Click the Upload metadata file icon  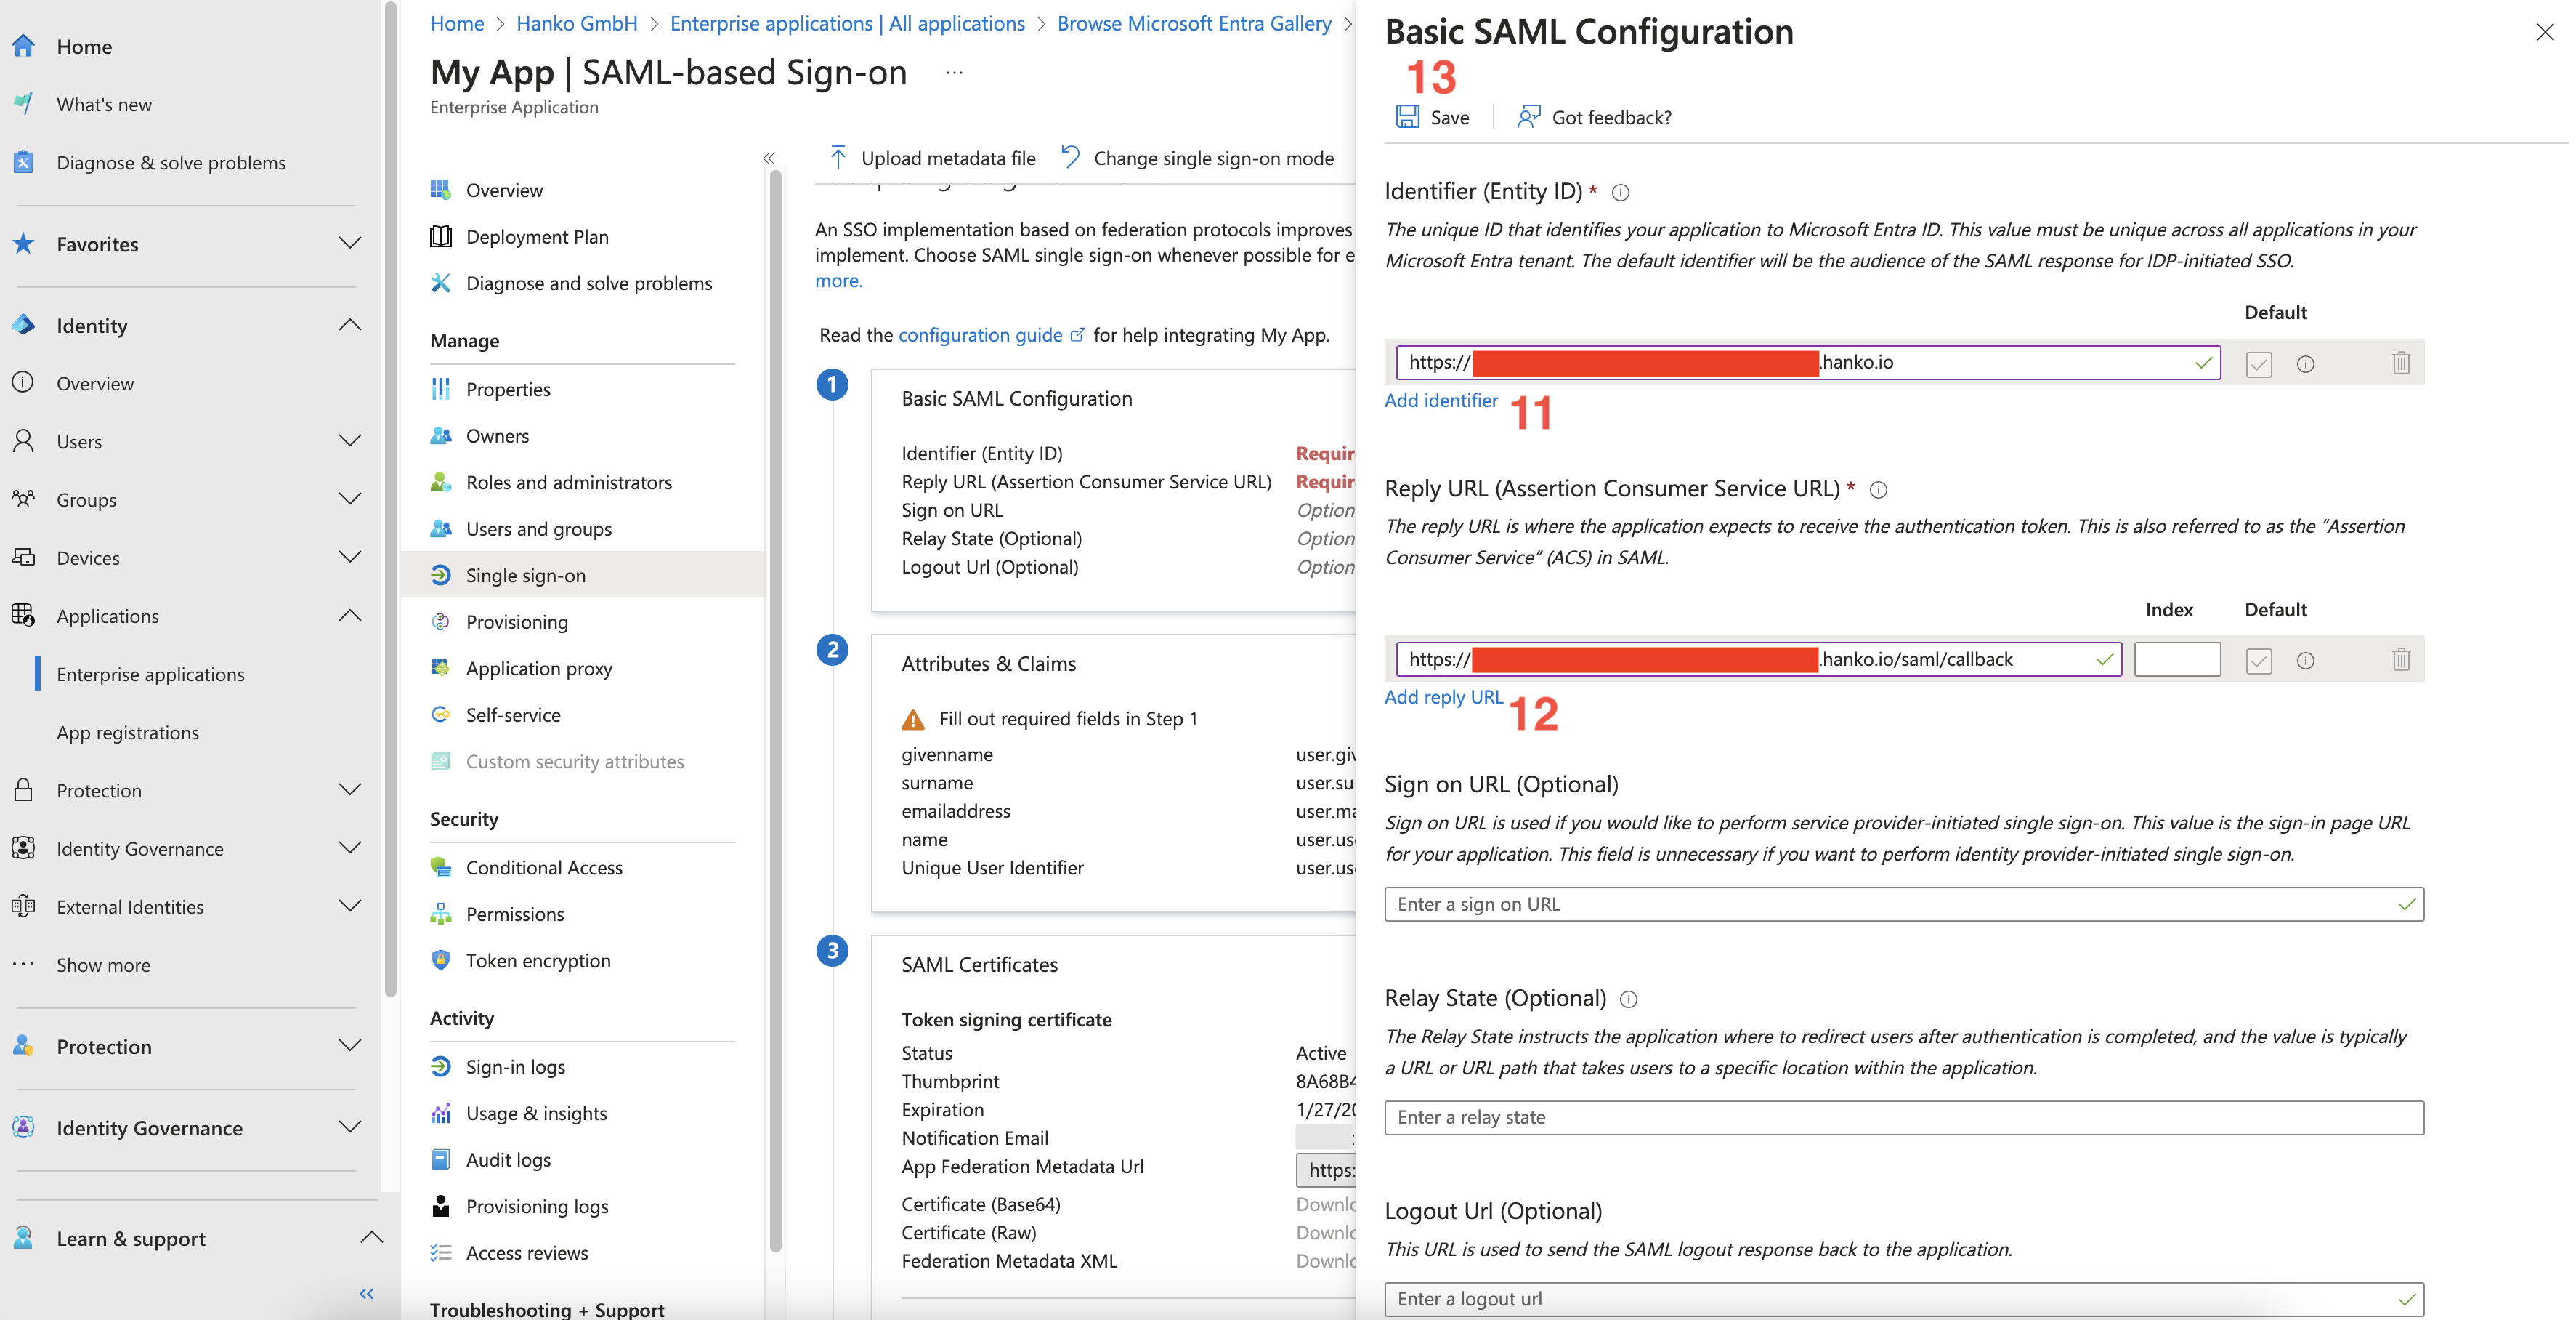(838, 158)
